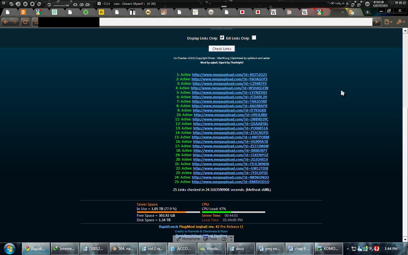Open the 504. na... taskbar item

[x=123, y=249]
